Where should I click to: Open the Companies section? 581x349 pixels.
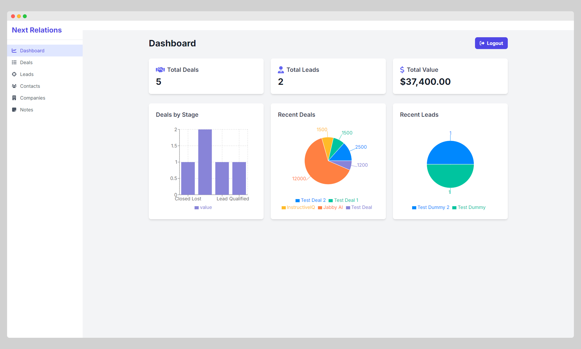(32, 98)
